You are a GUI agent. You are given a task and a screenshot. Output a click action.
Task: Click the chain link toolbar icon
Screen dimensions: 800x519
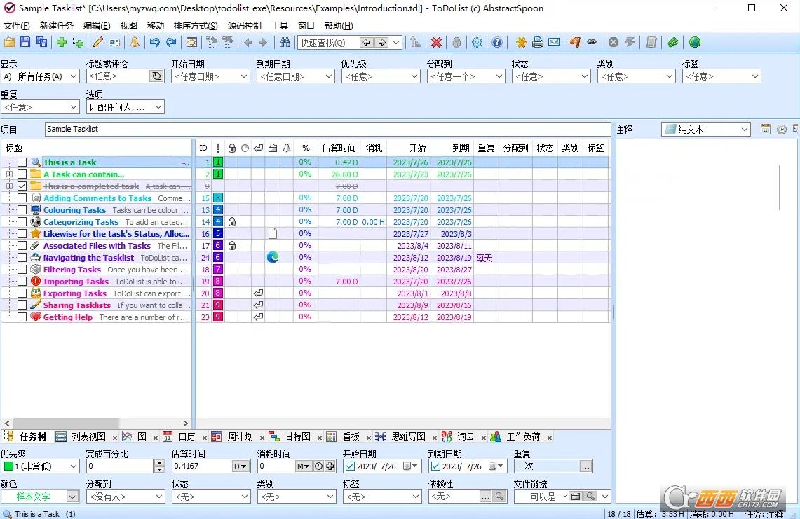(x=592, y=42)
